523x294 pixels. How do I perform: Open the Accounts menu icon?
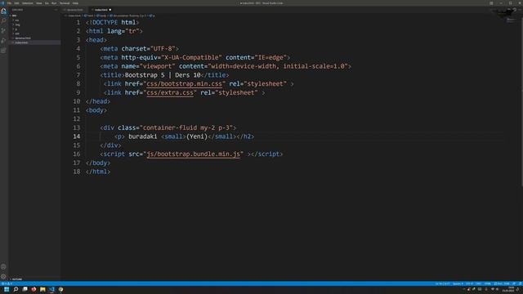point(3,267)
